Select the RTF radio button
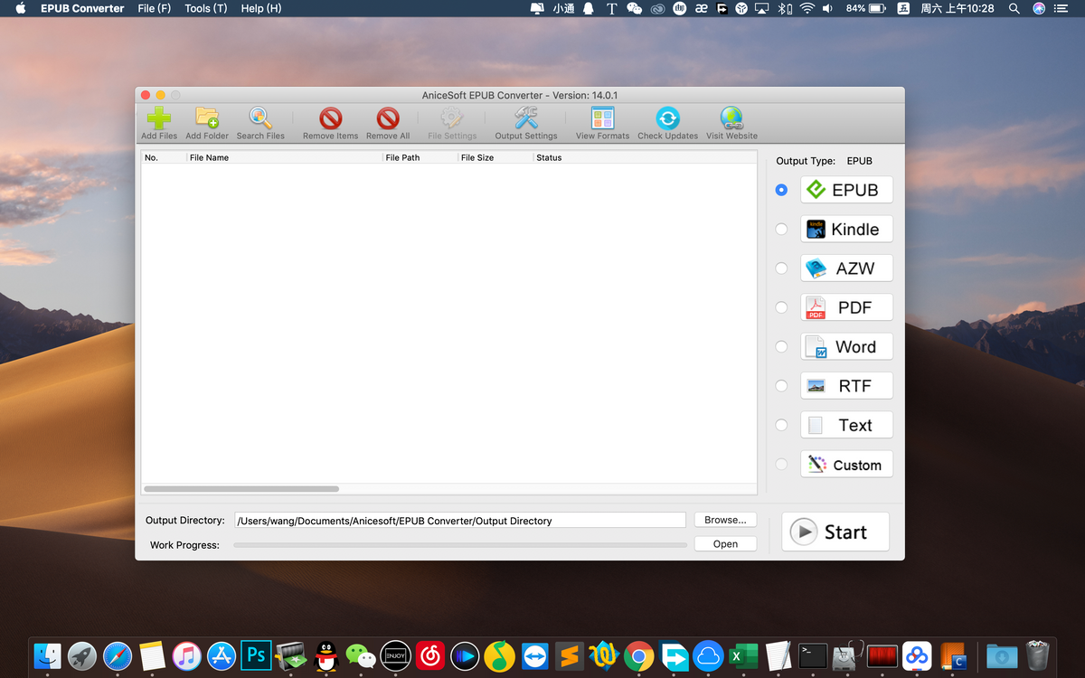The height and width of the screenshot is (678, 1085). coord(781,386)
